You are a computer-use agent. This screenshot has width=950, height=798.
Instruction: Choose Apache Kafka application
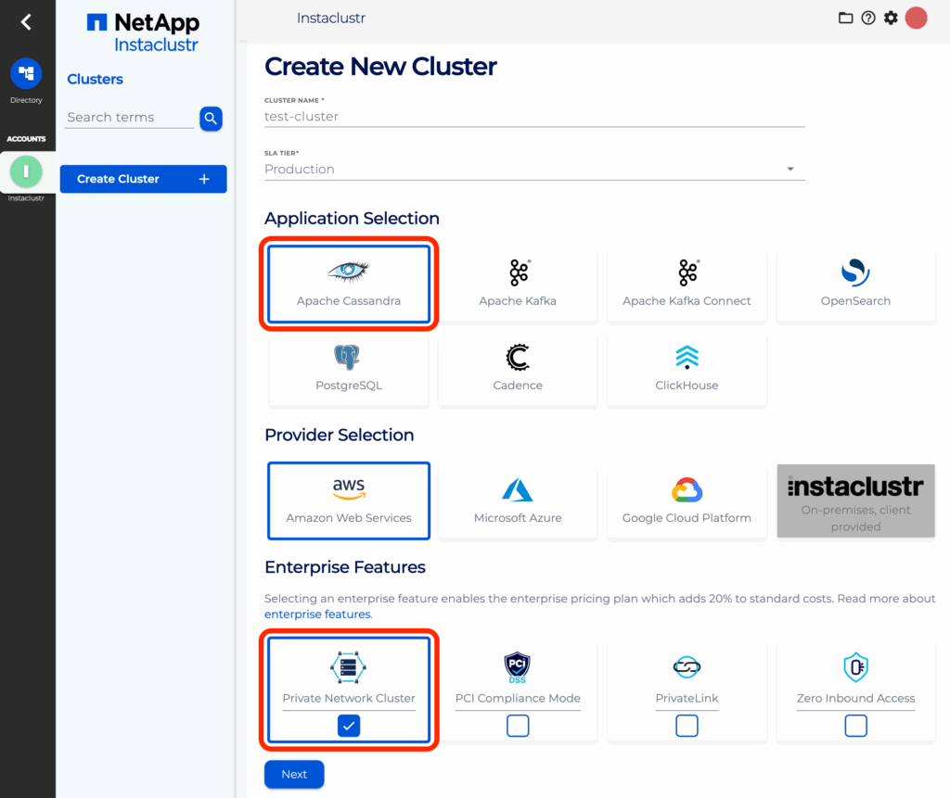[x=517, y=285]
